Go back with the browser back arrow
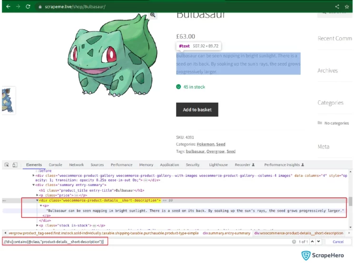 point(8,7)
